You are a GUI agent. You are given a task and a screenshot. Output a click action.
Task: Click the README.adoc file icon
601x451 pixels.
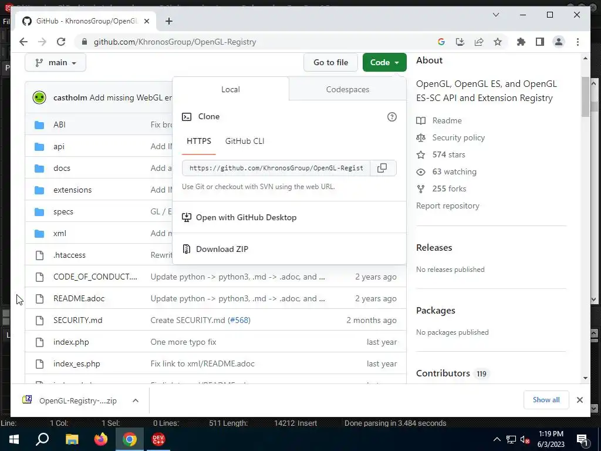pyautogui.click(x=39, y=298)
